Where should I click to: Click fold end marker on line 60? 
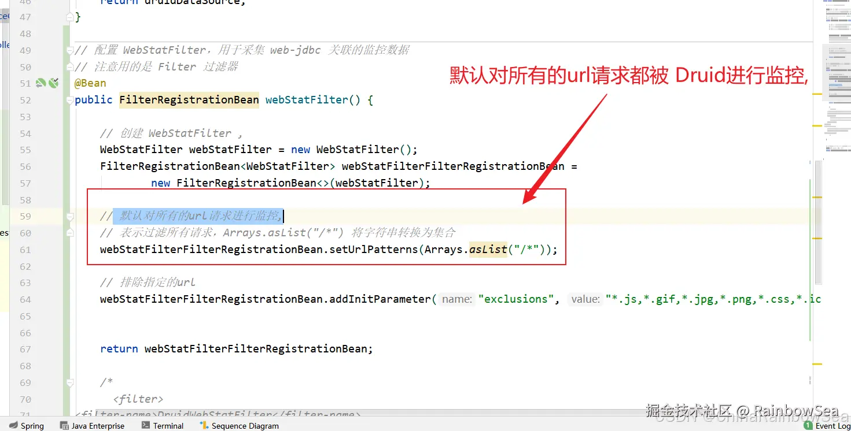tap(70, 233)
